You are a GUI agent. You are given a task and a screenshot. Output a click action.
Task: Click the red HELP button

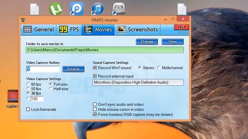(x=182, y=27)
